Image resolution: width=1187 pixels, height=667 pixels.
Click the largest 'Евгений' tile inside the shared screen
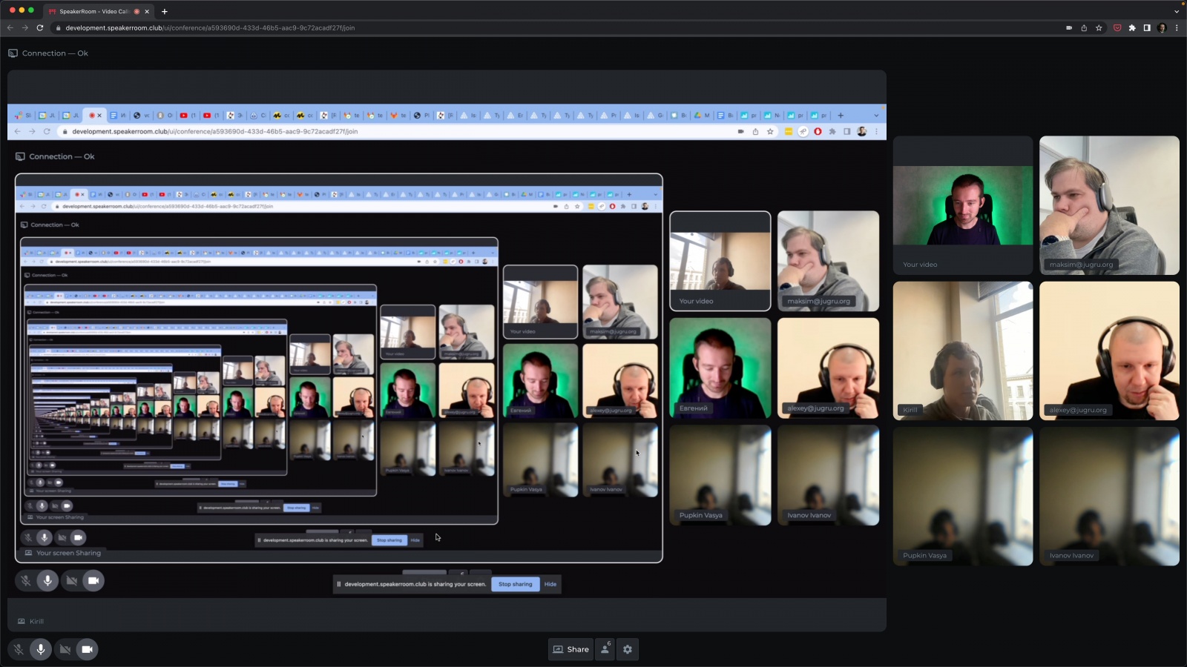pyautogui.click(x=720, y=368)
